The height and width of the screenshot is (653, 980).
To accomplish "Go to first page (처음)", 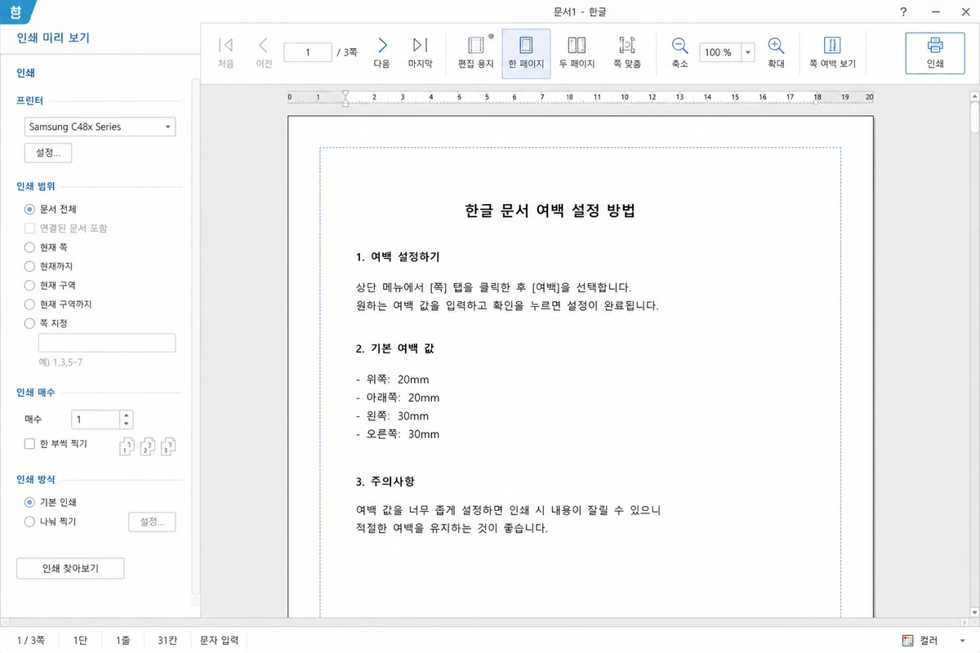I will click(x=226, y=53).
